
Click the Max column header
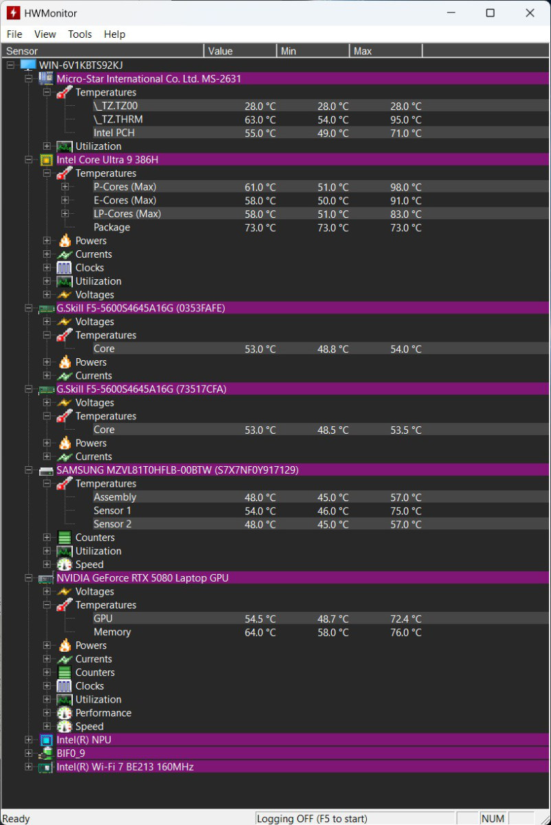click(386, 51)
